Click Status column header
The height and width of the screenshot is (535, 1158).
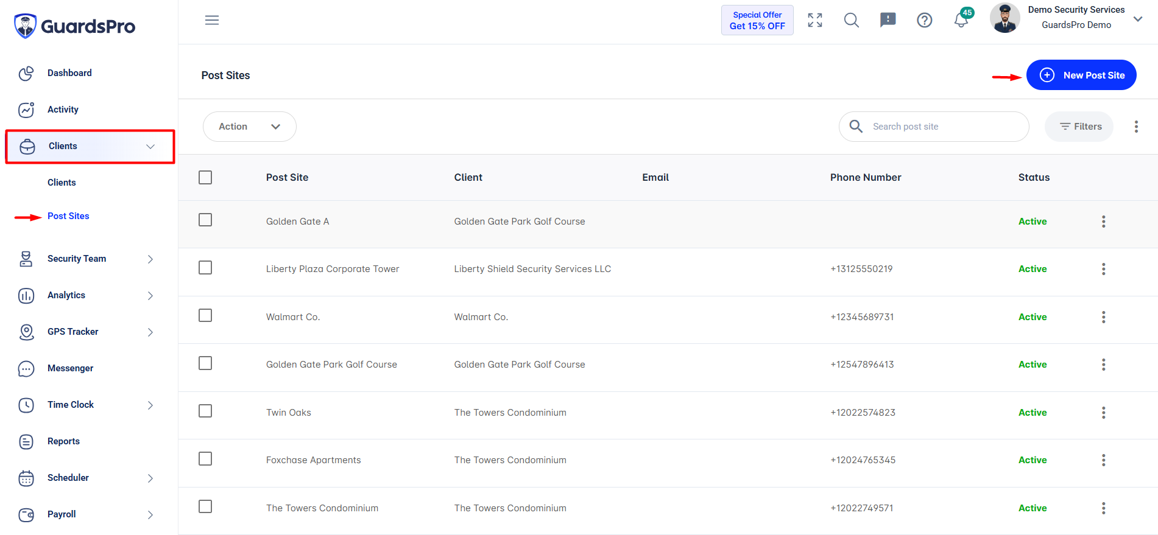coord(1034,177)
